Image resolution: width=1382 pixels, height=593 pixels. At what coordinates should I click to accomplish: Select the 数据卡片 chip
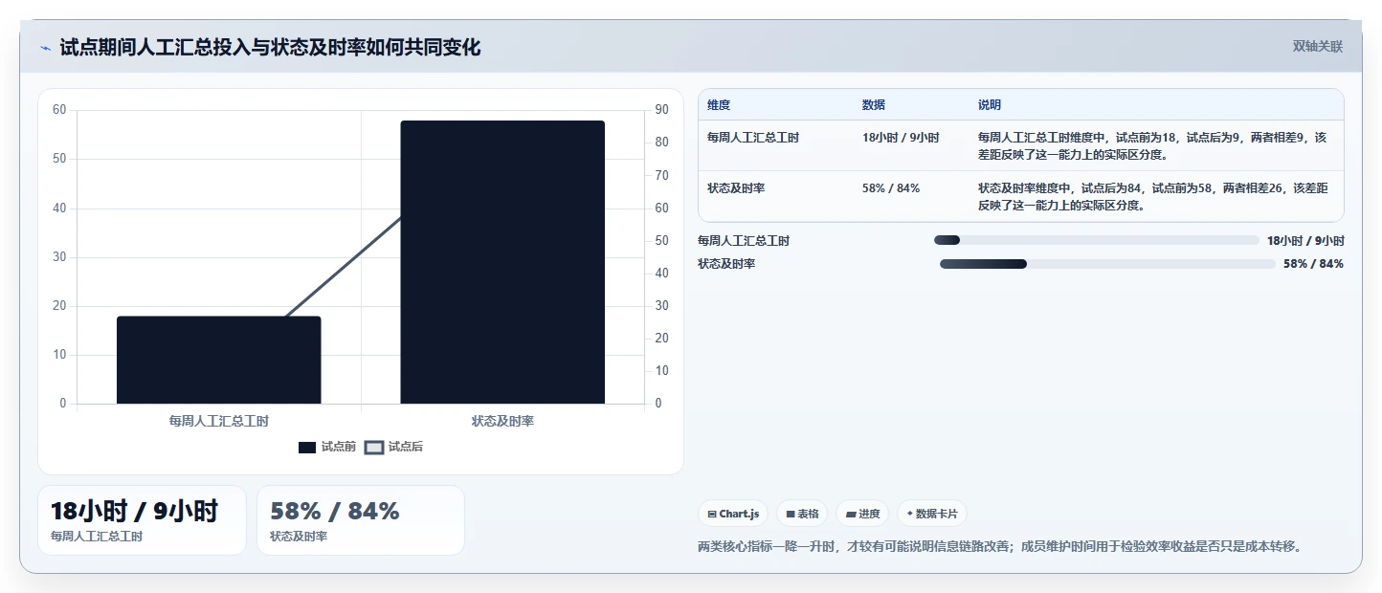pos(932,514)
